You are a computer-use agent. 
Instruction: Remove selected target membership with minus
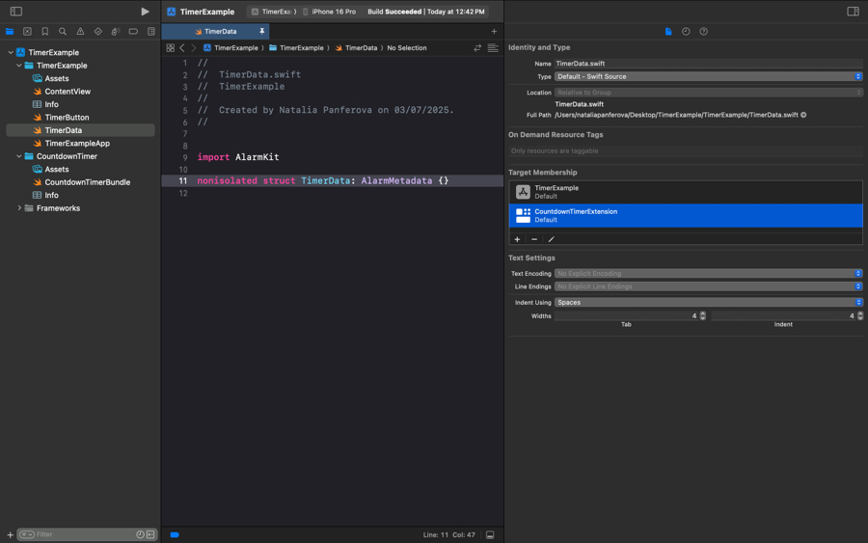[534, 239]
